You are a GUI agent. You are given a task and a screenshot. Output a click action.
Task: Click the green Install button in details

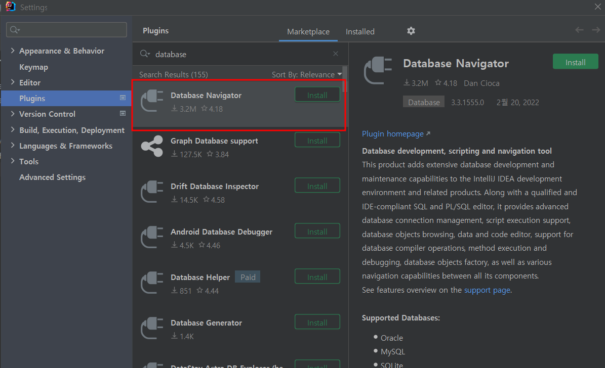[575, 62]
